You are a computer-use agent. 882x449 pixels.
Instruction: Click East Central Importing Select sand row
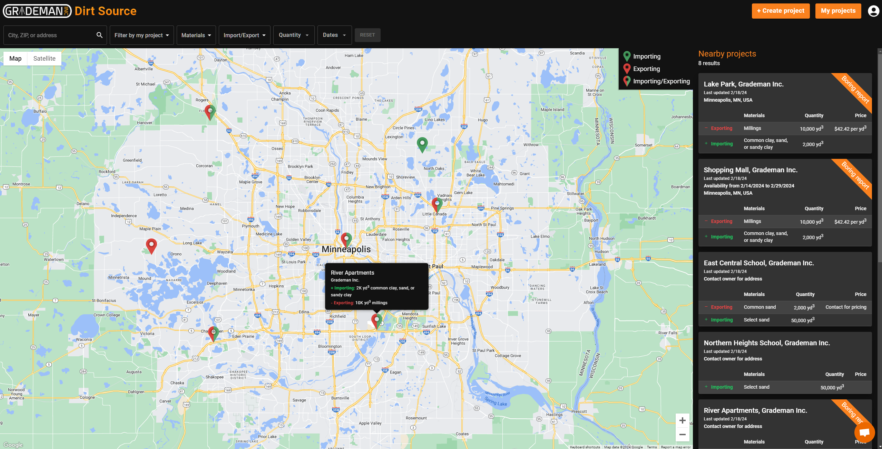pos(785,320)
